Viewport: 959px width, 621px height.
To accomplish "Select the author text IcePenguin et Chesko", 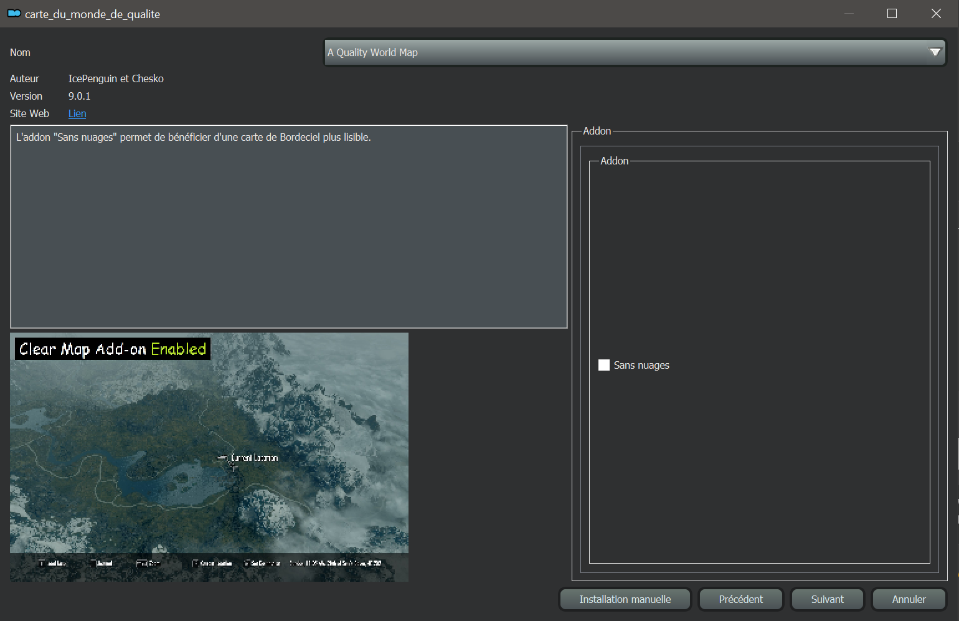I will pyautogui.click(x=116, y=78).
